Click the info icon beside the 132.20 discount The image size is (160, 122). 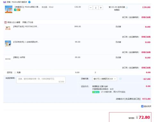click(127, 8)
